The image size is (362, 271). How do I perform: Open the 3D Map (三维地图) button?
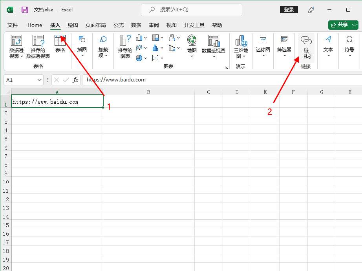pyautogui.click(x=241, y=47)
